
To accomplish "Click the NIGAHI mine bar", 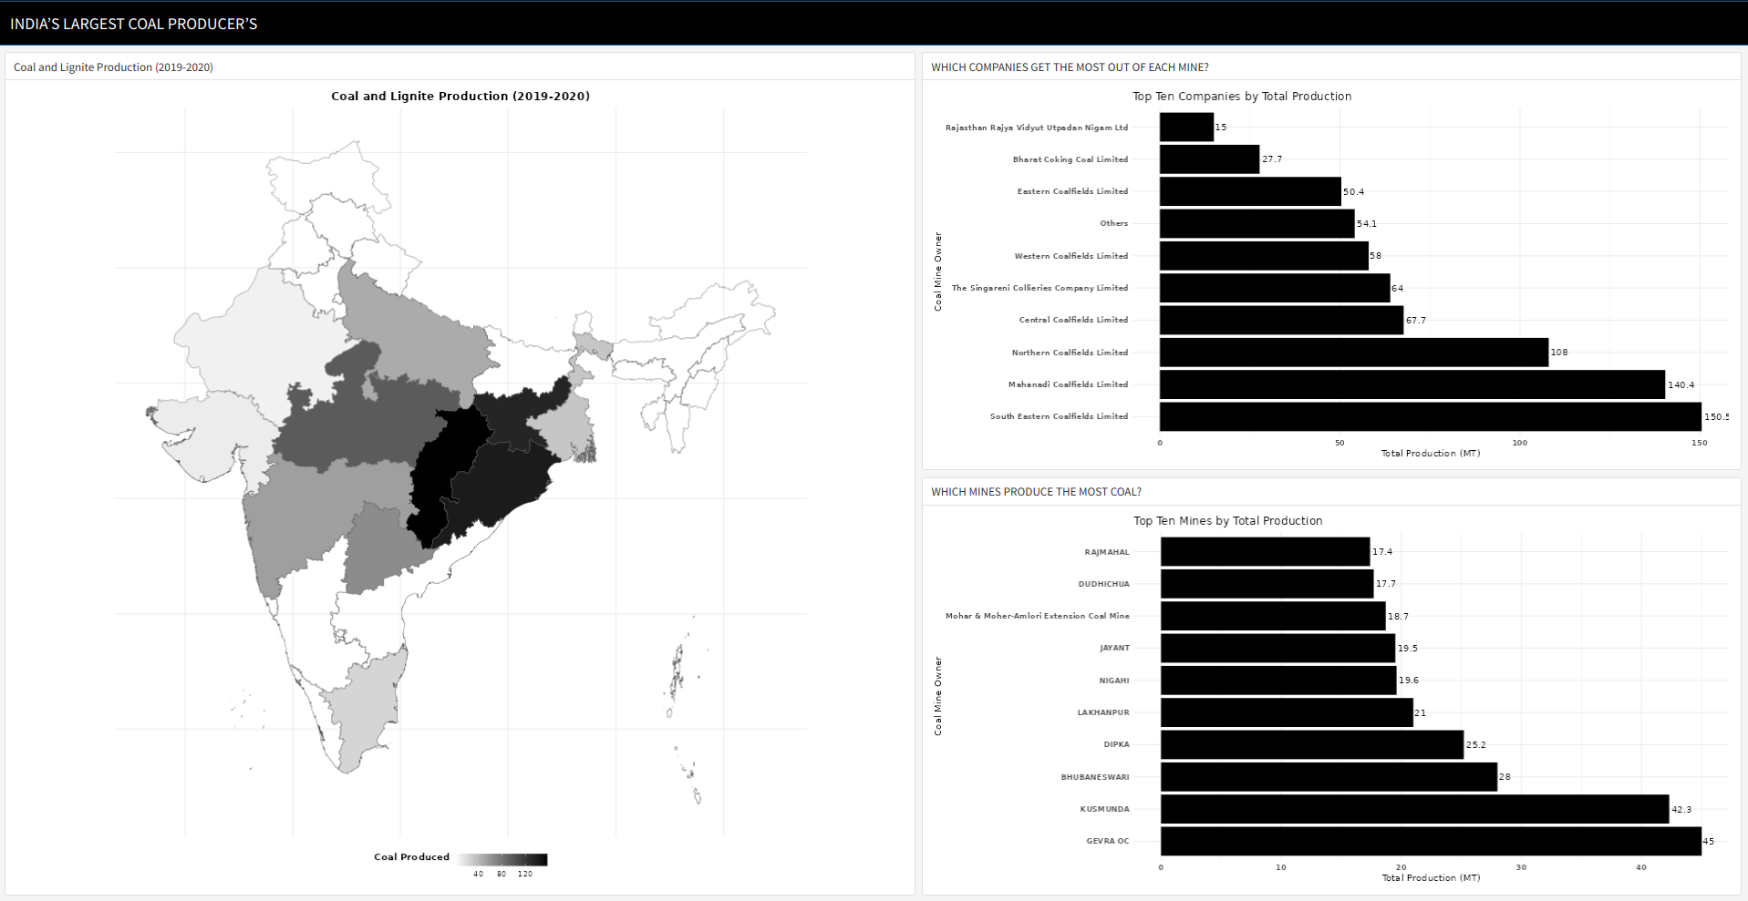I will click(1278, 681).
